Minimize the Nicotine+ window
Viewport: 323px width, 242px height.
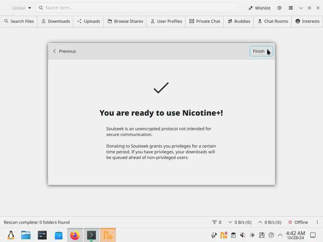[x=301, y=8]
